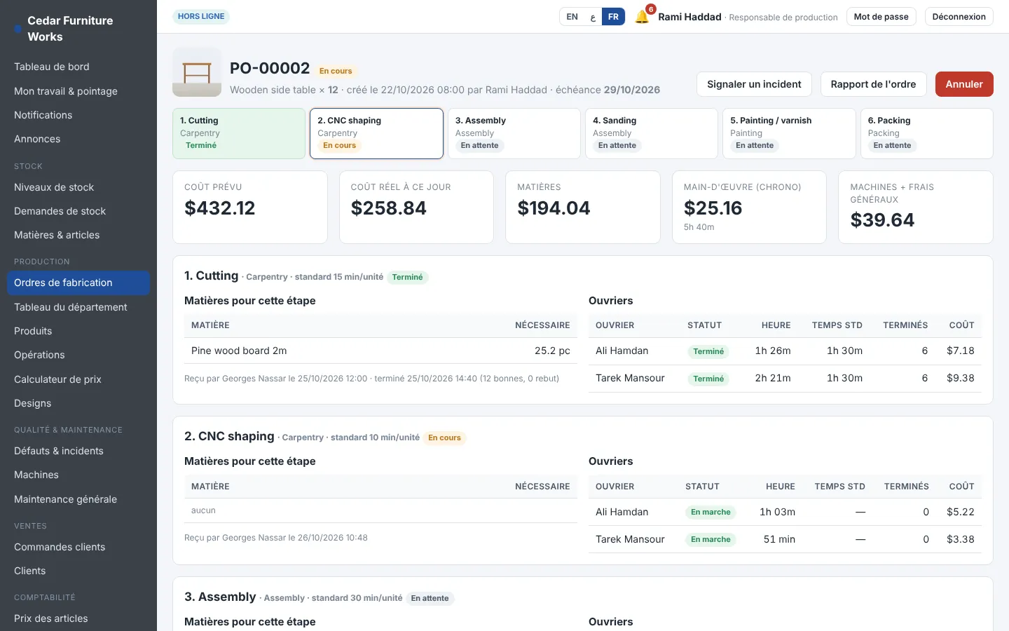Screen dimensions: 1009x631
Task: Select the 2. CNC shaping step card
Action: [376, 133]
